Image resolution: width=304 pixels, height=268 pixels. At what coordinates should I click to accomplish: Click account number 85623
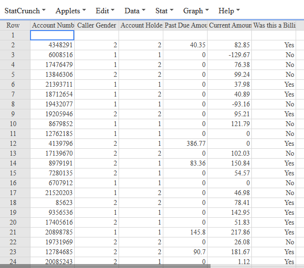pyautogui.click(x=52, y=203)
